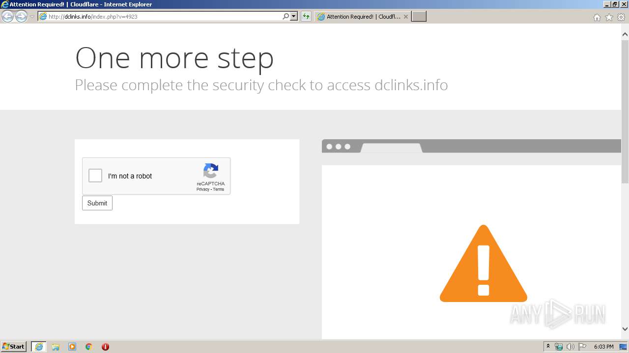Show hidden system tray icons
The image size is (629, 353).
(x=548, y=347)
